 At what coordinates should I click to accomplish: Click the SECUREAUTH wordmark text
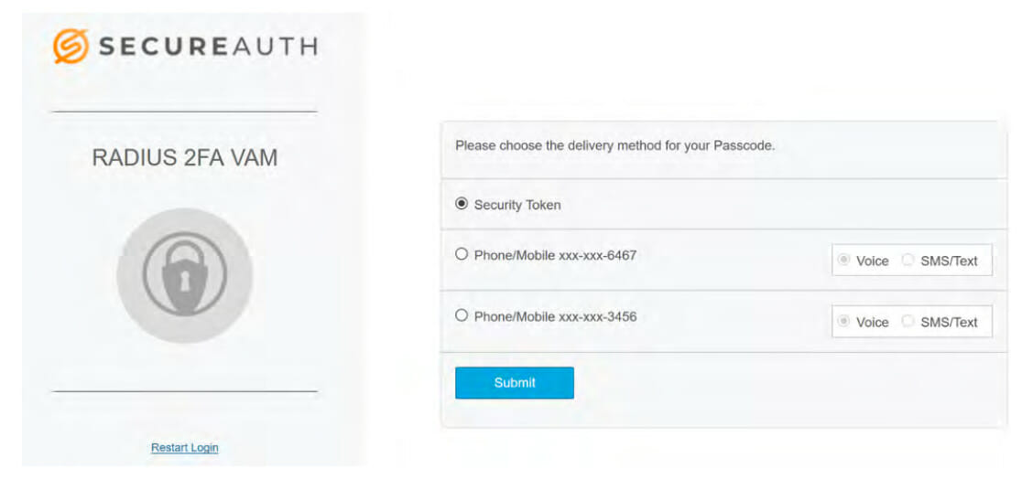[209, 47]
